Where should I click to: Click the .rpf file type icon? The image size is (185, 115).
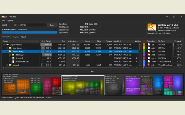(149, 45)
